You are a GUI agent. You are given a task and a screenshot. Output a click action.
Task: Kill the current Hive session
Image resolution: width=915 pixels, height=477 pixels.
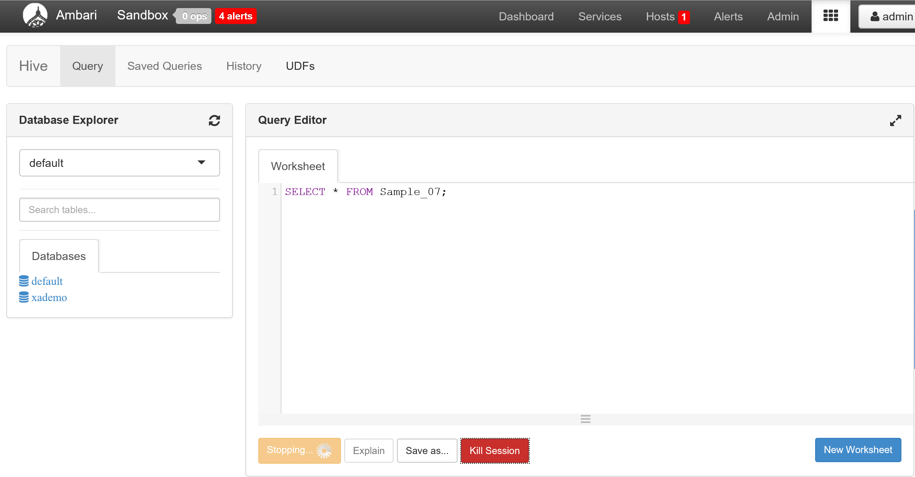(495, 450)
